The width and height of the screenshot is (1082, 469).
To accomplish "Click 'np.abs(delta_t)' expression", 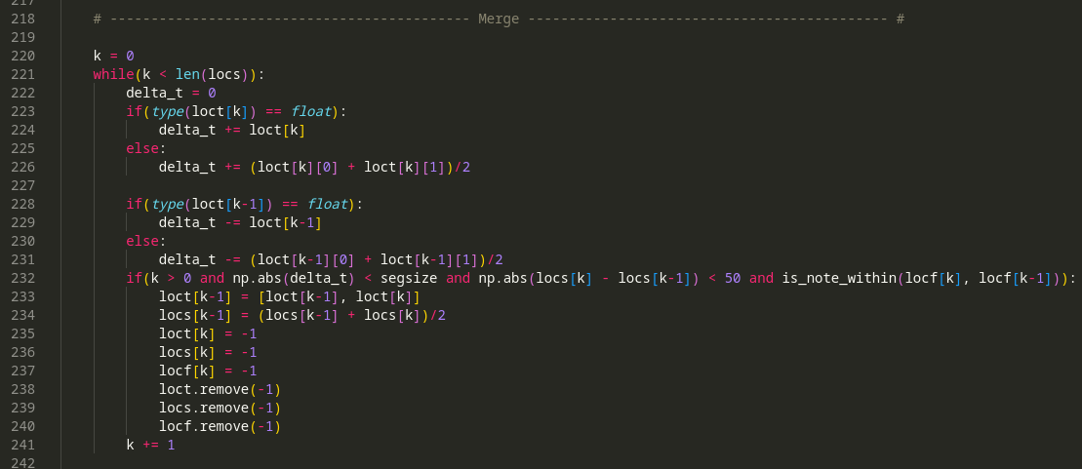I will (x=294, y=278).
